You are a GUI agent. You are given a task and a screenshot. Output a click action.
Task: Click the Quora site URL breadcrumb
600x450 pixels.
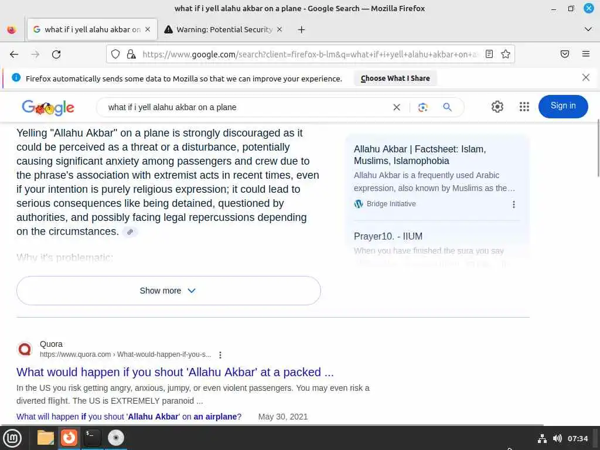[x=125, y=354]
